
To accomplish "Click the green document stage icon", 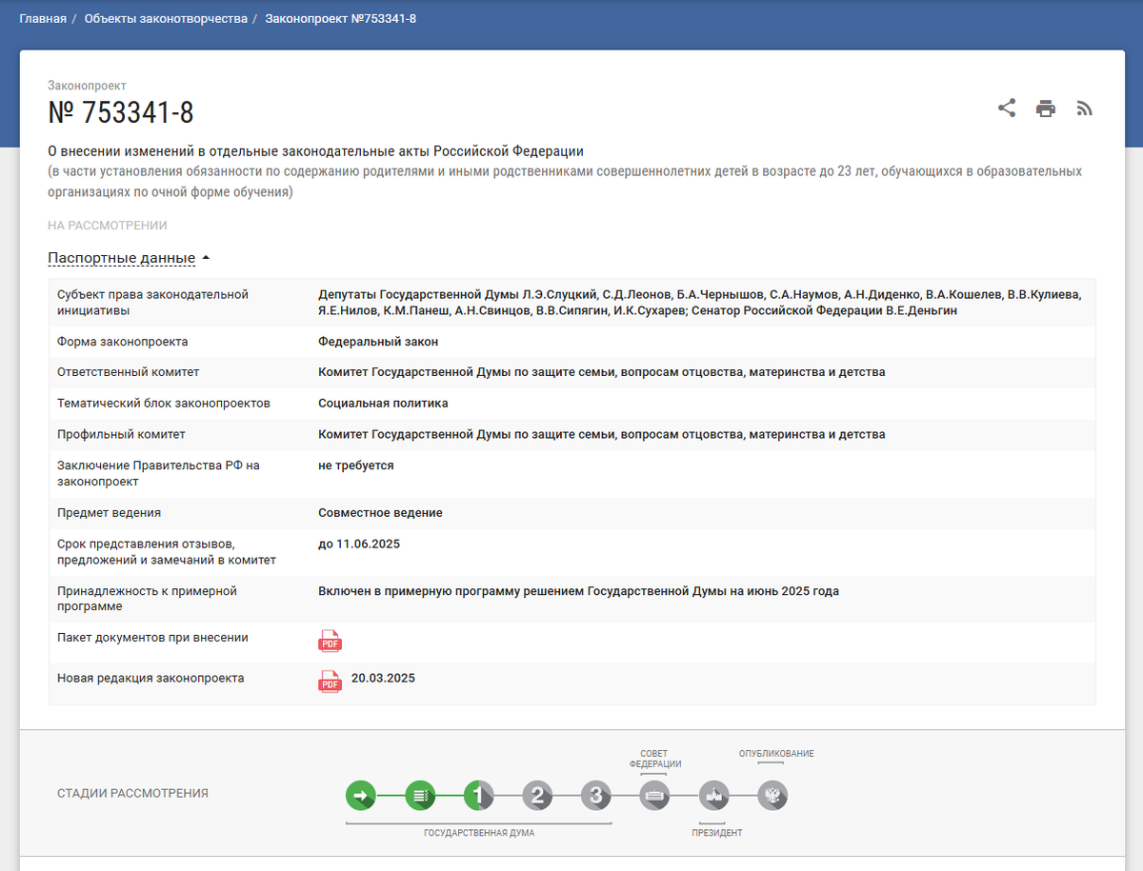I will tap(420, 795).
